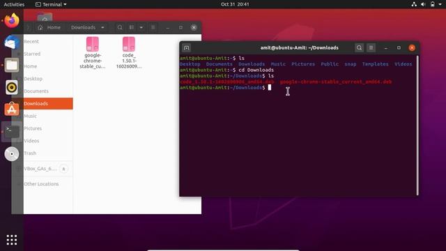Open the Terminal hamburger menu
This screenshot has height=251, width=446.
click(x=371, y=48)
